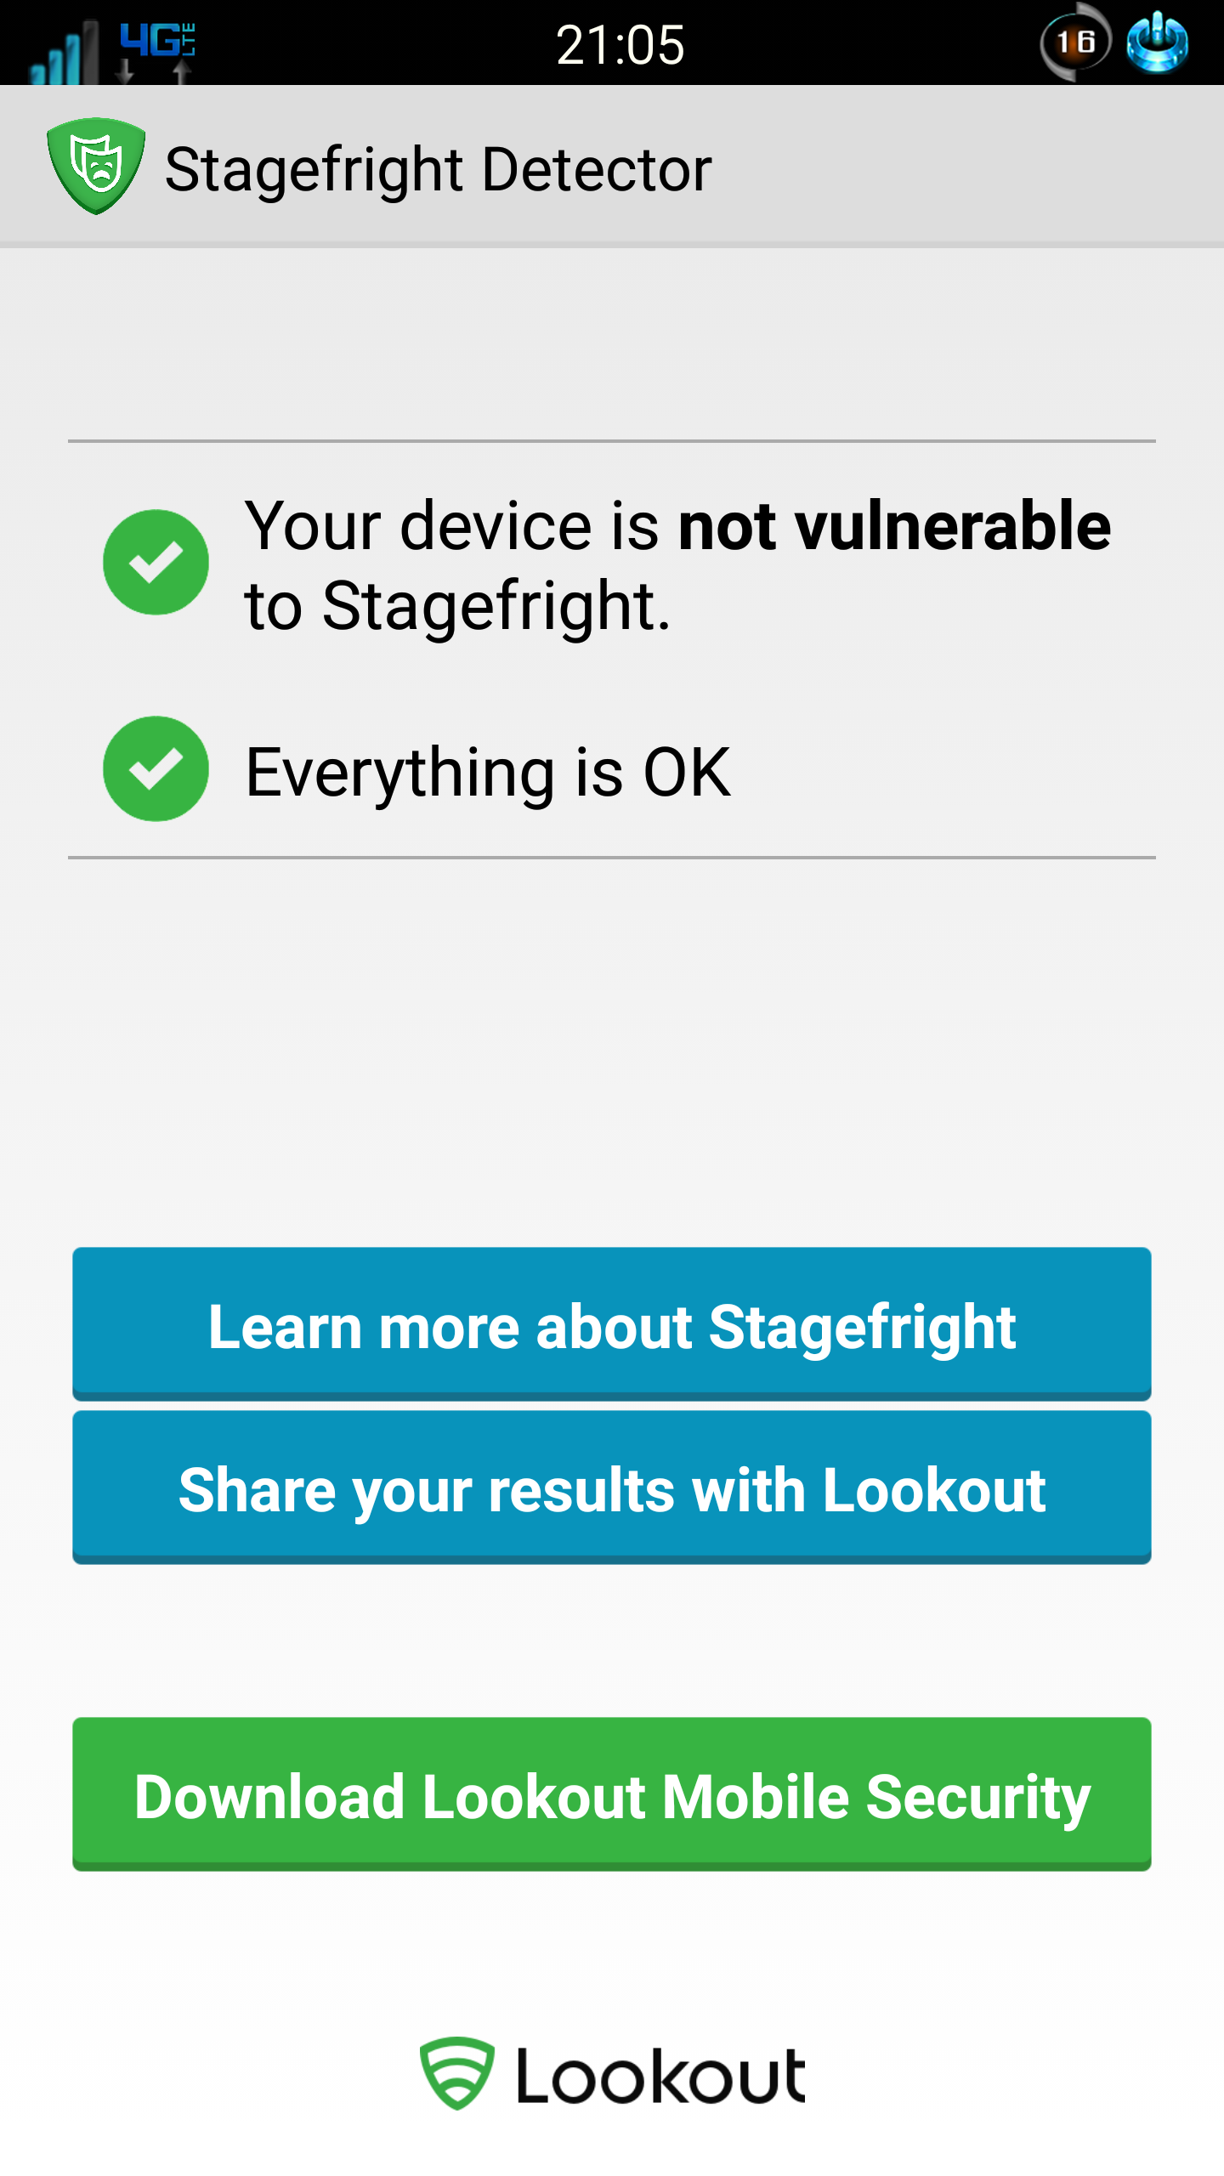Tap the "to Stagefright." line of text
The image size is (1224, 2176).
click(x=457, y=606)
